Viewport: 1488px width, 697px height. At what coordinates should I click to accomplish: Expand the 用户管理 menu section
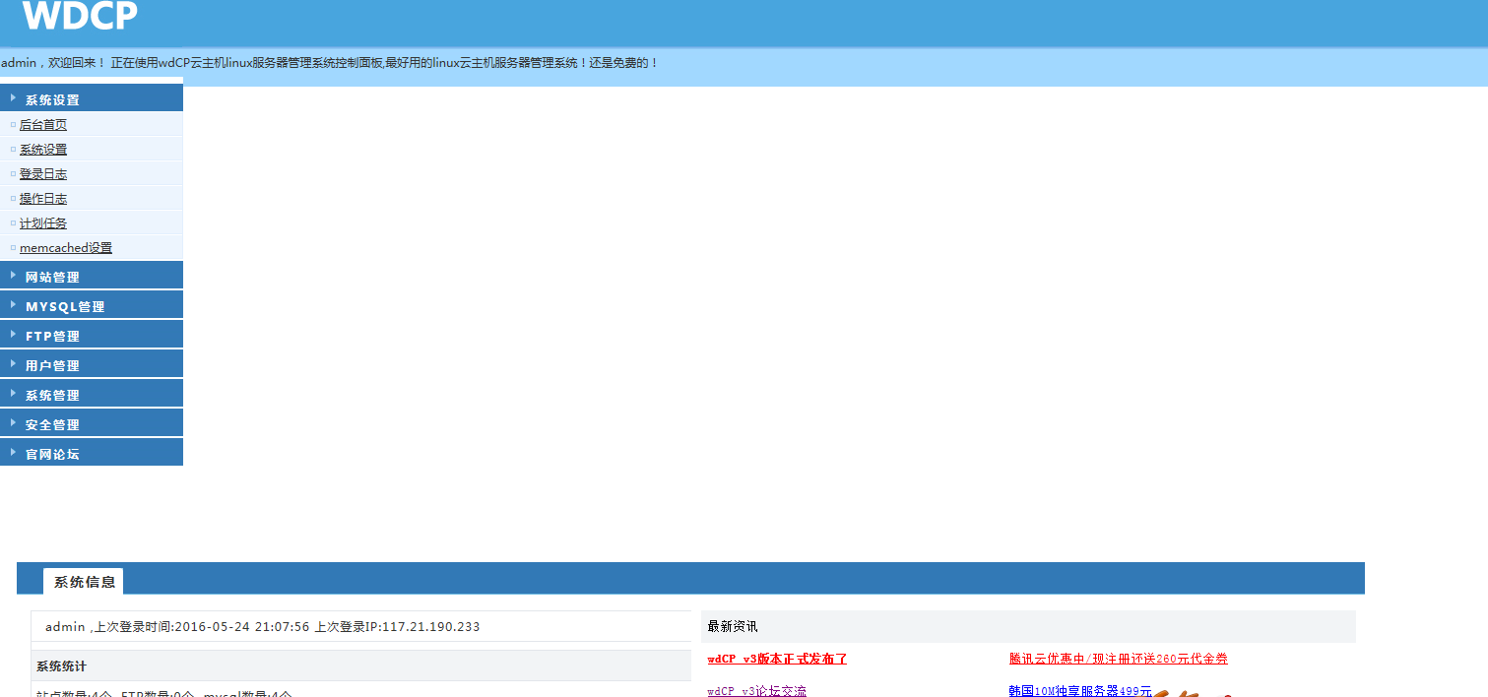(x=92, y=365)
